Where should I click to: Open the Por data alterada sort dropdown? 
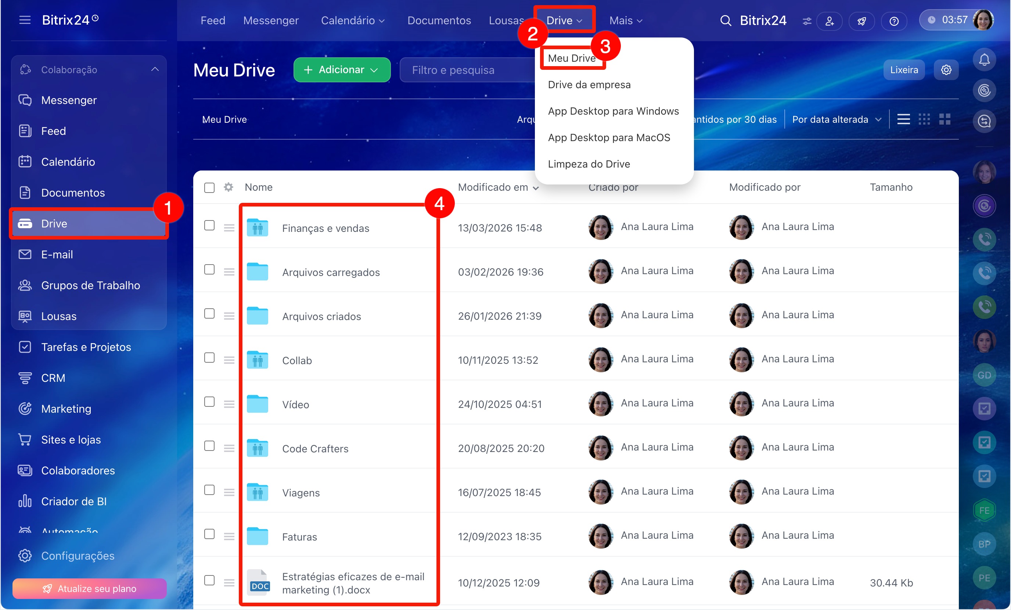click(x=836, y=119)
